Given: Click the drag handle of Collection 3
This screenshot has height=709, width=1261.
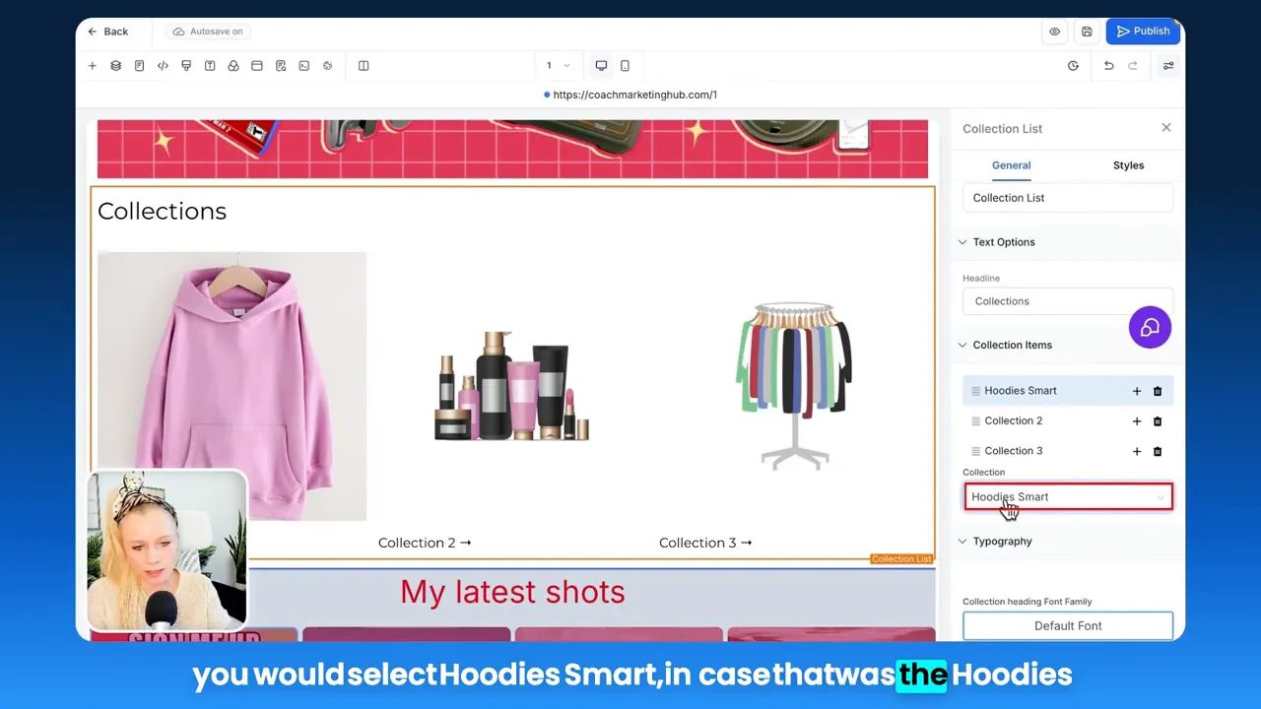Looking at the screenshot, I should point(976,451).
